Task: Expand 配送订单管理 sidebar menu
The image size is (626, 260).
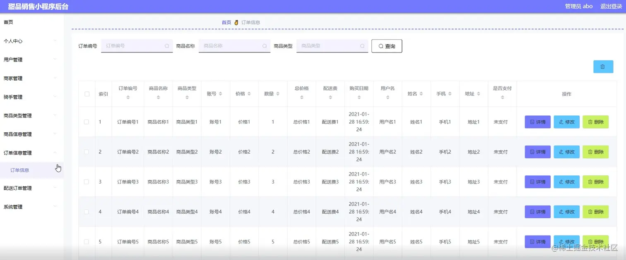Action: (32, 188)
